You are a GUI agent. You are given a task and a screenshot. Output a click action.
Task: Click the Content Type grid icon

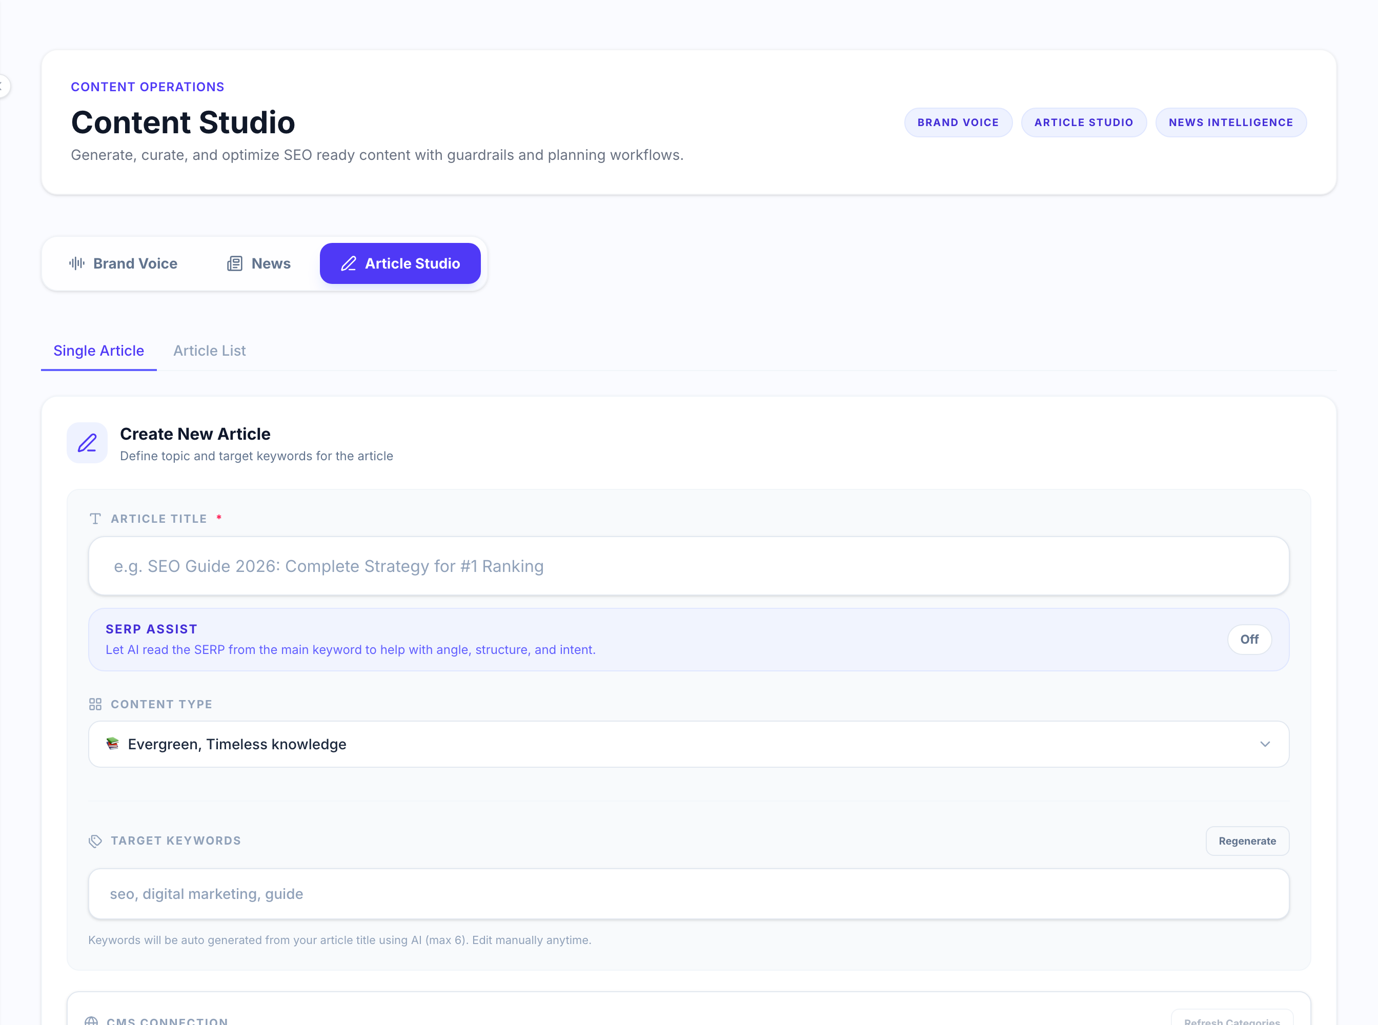(x=95, y=704)
